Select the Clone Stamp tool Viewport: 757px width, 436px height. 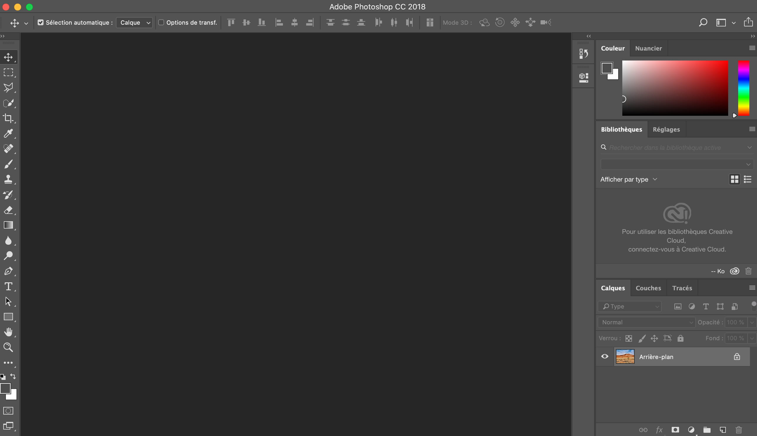click(9, 179)
